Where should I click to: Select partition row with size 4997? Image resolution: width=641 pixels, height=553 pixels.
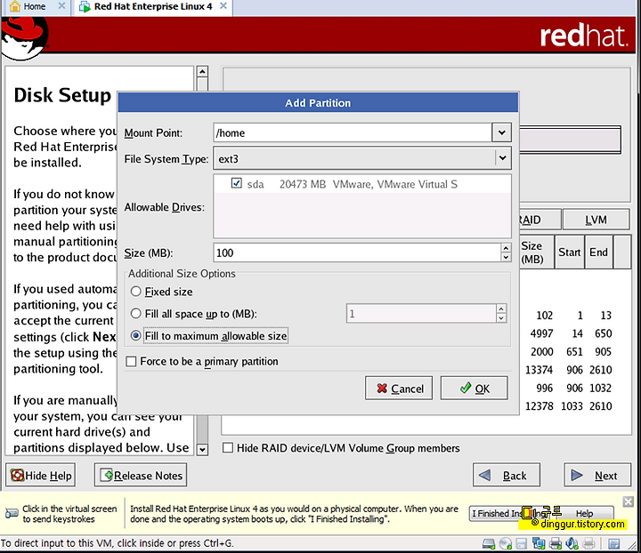[x=575, y=333]
